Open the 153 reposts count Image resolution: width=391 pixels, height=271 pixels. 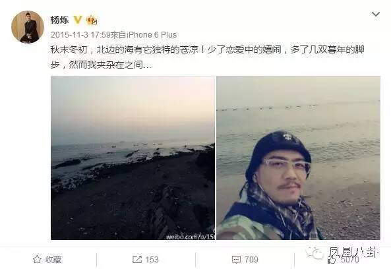[x=152, y=260]
